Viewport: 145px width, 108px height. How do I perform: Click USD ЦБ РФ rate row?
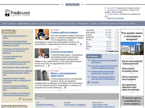[x=102, y=30]
